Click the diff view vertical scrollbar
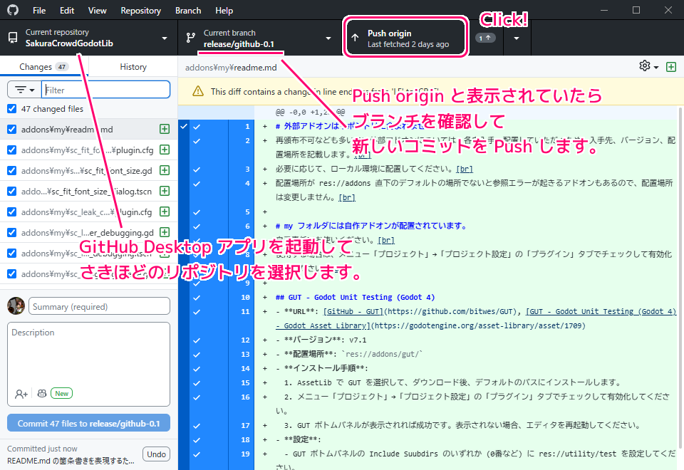Screen dimensions: 684x470 (680, 285)
